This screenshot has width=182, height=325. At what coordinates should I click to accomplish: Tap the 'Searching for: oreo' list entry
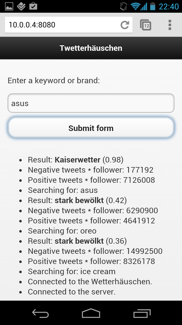click(x=62, y=231)
